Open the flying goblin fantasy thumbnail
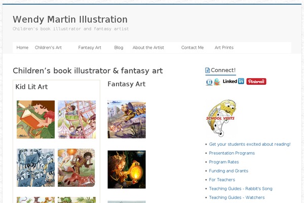 point(127,119)
